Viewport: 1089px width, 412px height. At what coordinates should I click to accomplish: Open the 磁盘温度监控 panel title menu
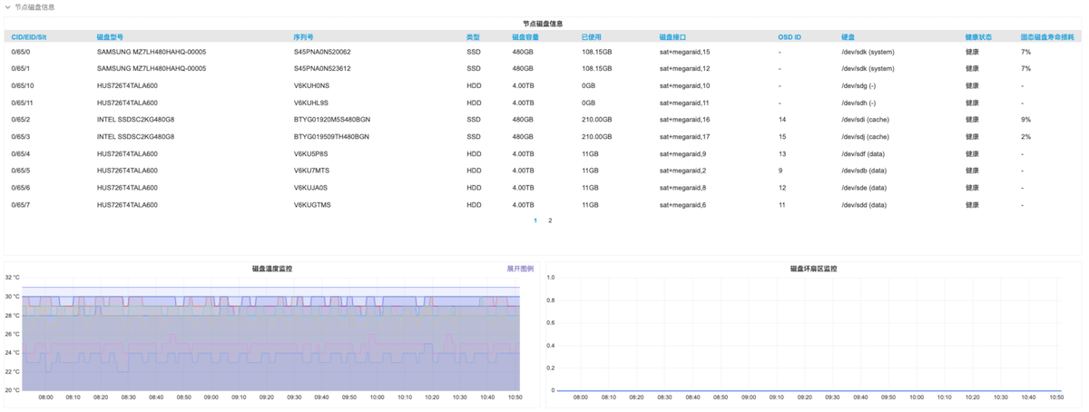click(271, 269)
